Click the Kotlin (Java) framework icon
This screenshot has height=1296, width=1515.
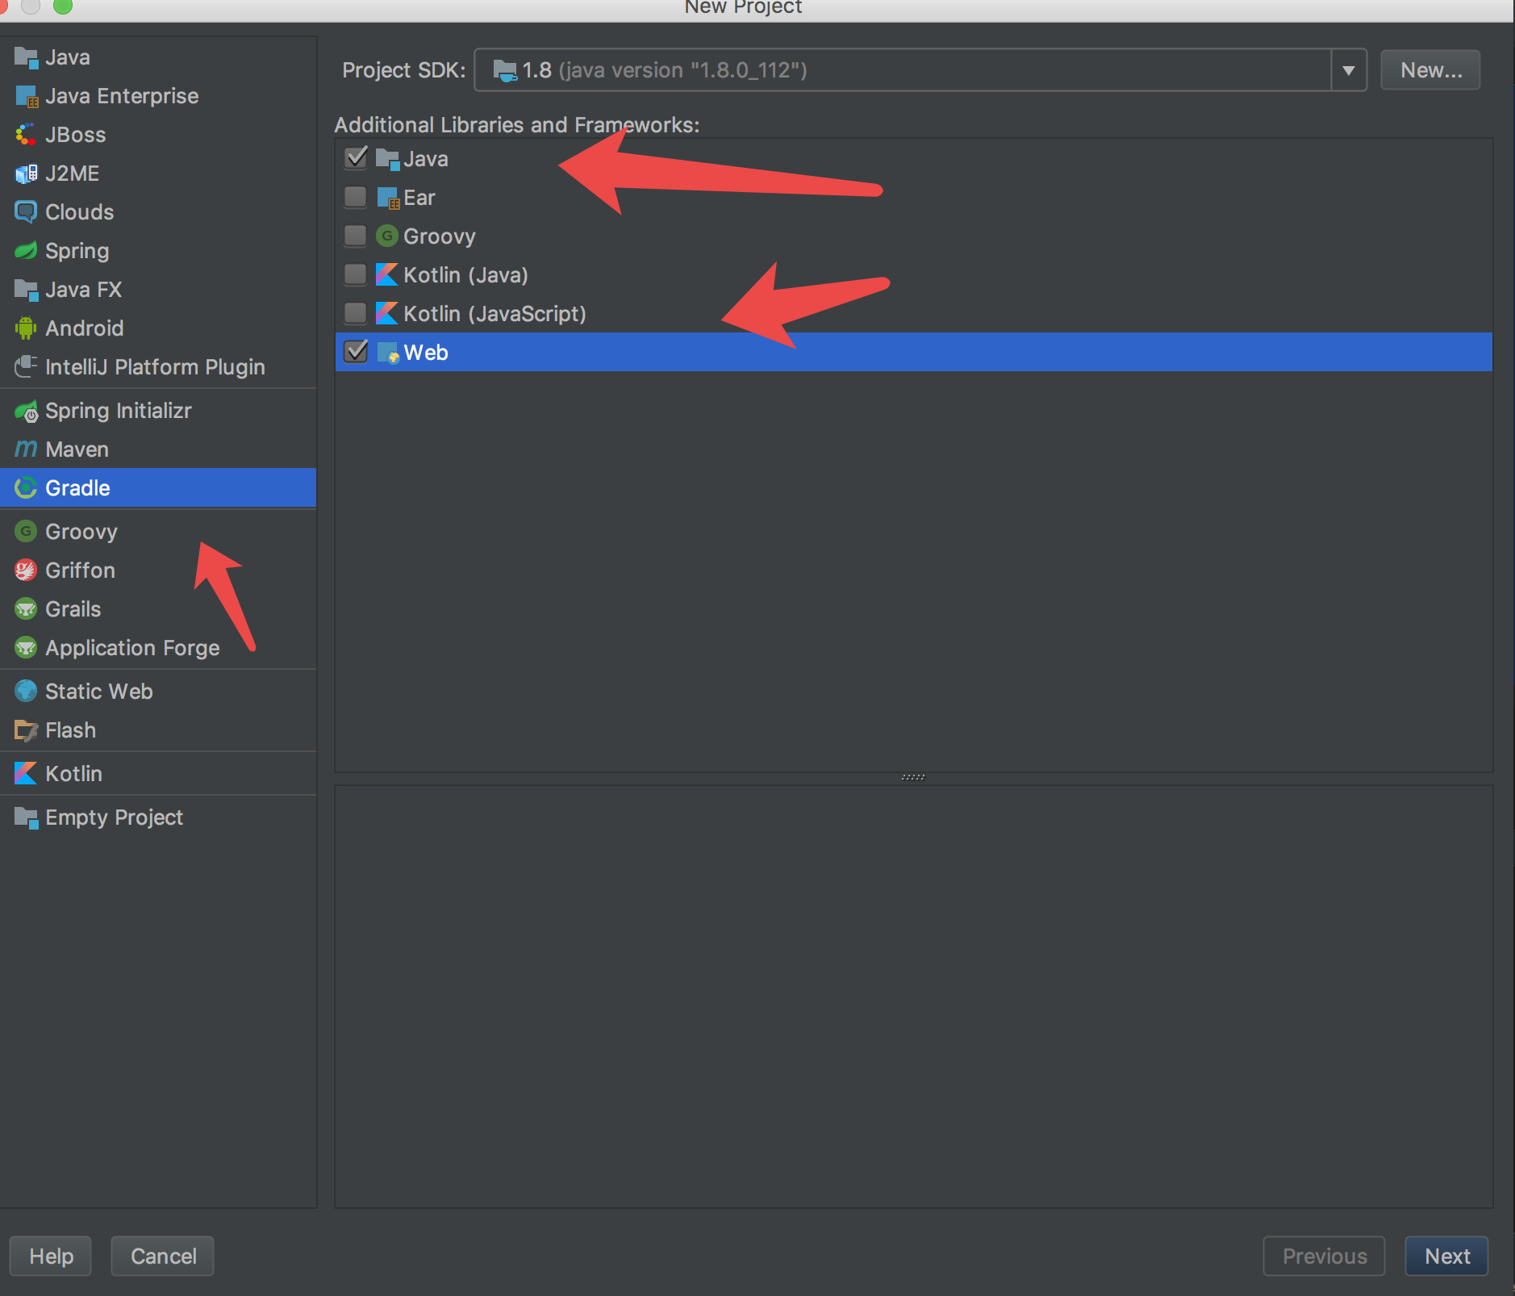(x=387, y=274)
